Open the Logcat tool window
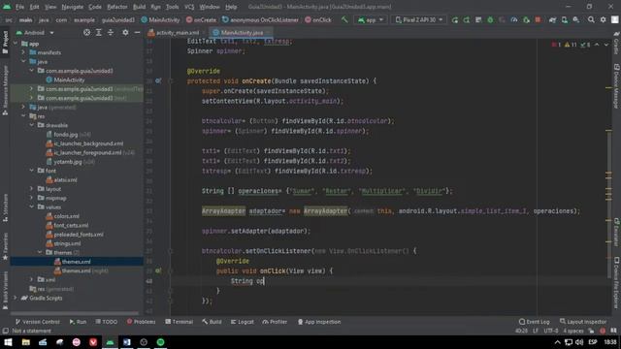This screenshot has width=621, height=349. click(x=242, y=322)
